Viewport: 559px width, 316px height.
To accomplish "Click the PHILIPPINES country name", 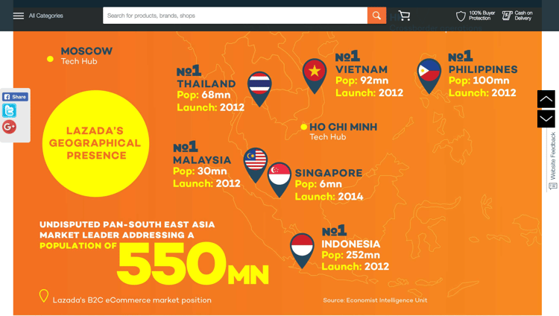I will (x=483, y=69).
